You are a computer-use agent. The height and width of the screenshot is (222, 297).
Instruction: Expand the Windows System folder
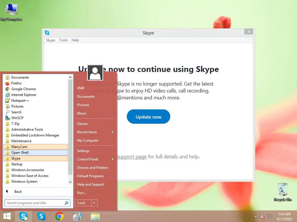(x=36, y=182)
